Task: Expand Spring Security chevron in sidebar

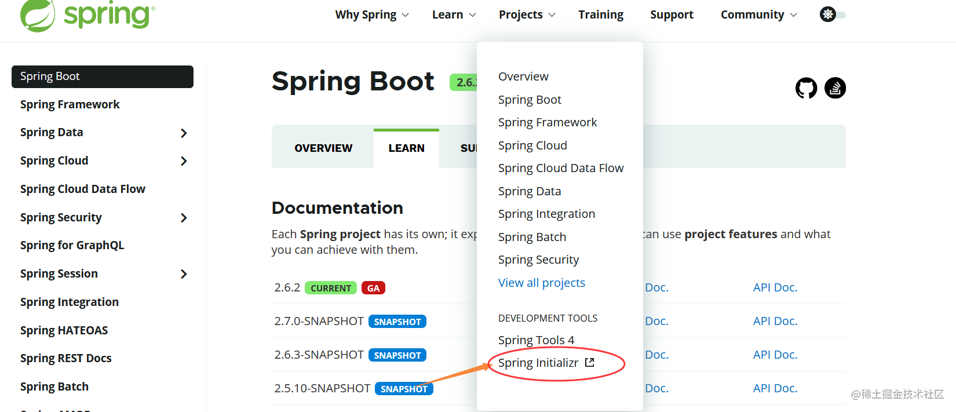Action: tap(184, 218)
